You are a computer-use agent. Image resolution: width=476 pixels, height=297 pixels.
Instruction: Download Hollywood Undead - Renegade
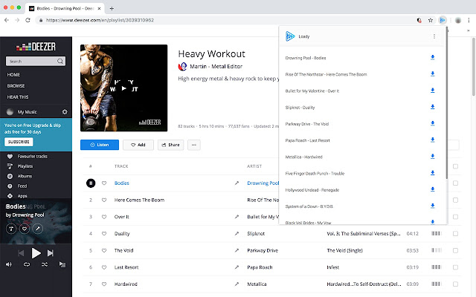pyautogui.click(x=433, y=189)
